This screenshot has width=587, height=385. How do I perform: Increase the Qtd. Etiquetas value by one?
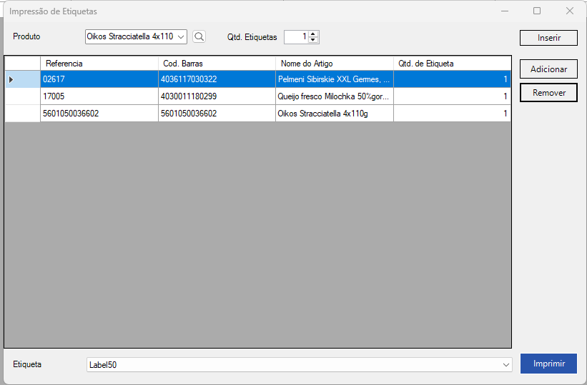313,34
